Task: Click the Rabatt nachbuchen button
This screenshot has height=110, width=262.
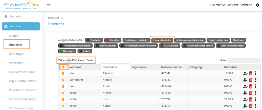Action: click(218, 40)
